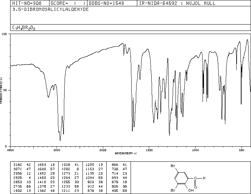Select the SCORE field in the header

tap(68, 3)
